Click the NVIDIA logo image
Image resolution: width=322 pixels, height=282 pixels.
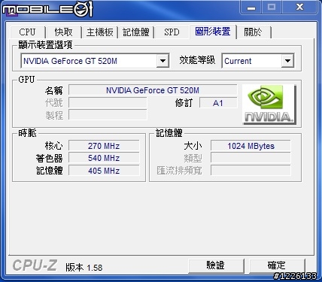click(269, 105)
